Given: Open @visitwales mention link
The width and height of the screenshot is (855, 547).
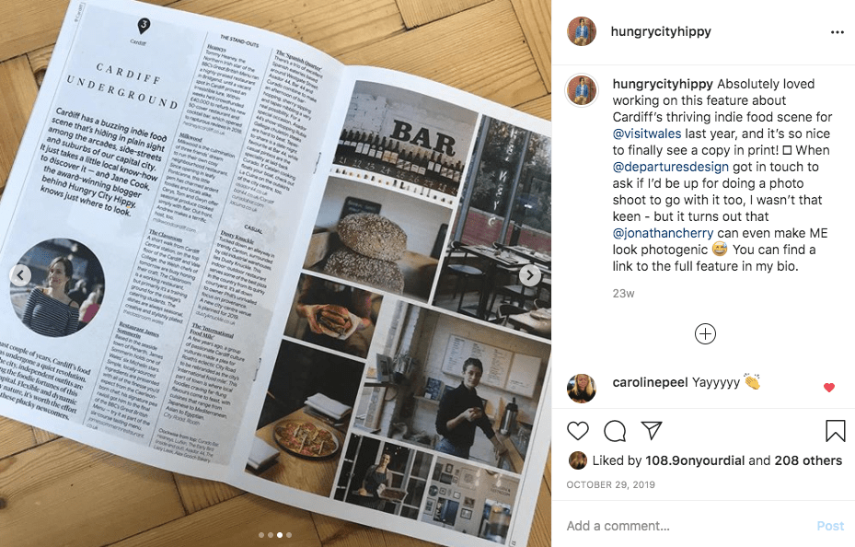Looking at the screenshot, I should tap(647, 134).
